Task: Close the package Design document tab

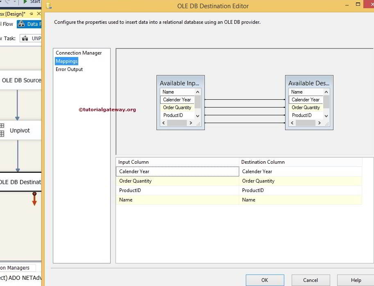Action: click(39, 14)
